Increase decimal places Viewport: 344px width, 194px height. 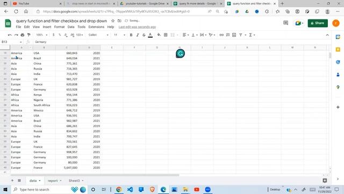pos(72,35)
